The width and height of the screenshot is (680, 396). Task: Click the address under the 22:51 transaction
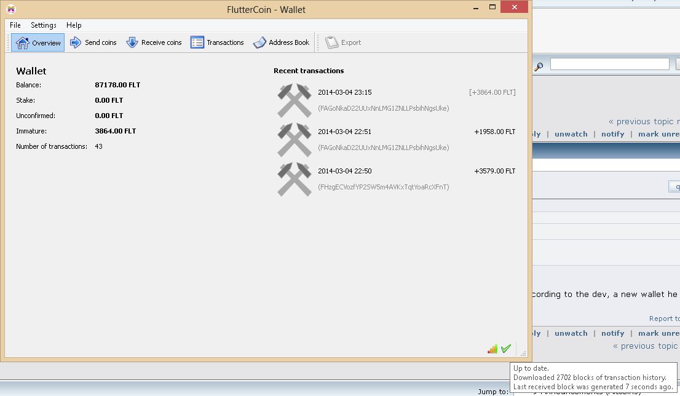[x=384, y=148]
